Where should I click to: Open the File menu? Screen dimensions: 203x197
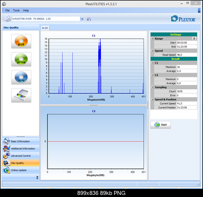click(8, 11)
